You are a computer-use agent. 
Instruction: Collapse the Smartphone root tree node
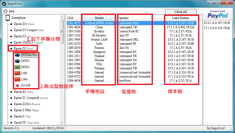18,18
